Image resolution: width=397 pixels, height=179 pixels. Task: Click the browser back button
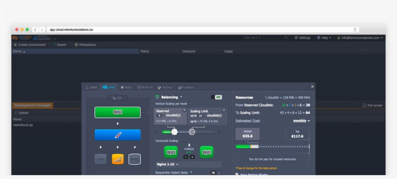pyautogui.click(x=35, y=30)
